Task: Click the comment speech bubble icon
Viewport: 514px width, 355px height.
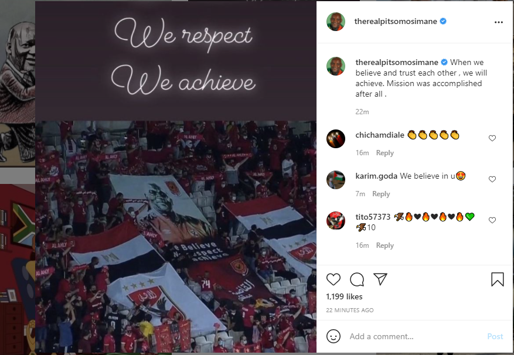Action: pyautogui.click(x=357, y=279)
